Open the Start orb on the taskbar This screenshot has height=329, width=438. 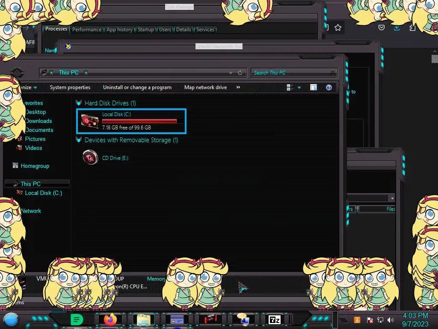(x=11, y=320)
